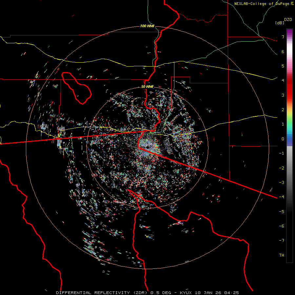Click the DZD legend title

[288, 20]
